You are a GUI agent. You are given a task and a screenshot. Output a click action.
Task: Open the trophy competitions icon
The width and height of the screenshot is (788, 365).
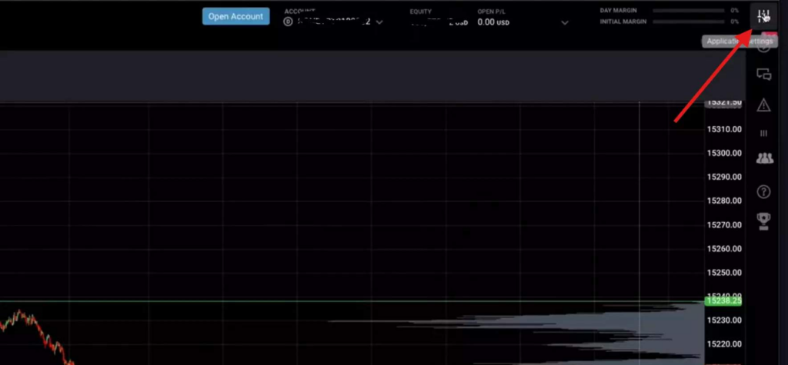[763, 221]
